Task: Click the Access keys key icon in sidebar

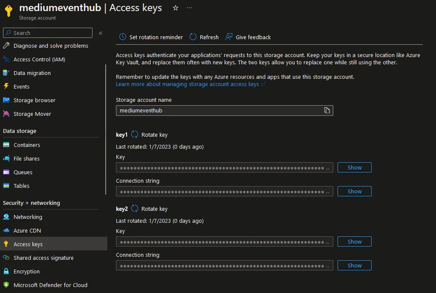Action: click(x=6, y=244)
